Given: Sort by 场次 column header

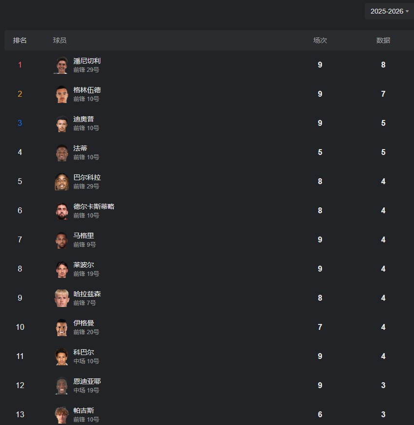Looking at the screenshot, I should coord(320,40).
